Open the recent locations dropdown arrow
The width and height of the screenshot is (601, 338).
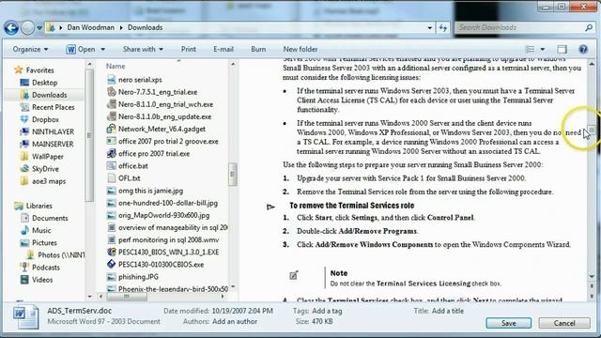click(x=39, y=28)
